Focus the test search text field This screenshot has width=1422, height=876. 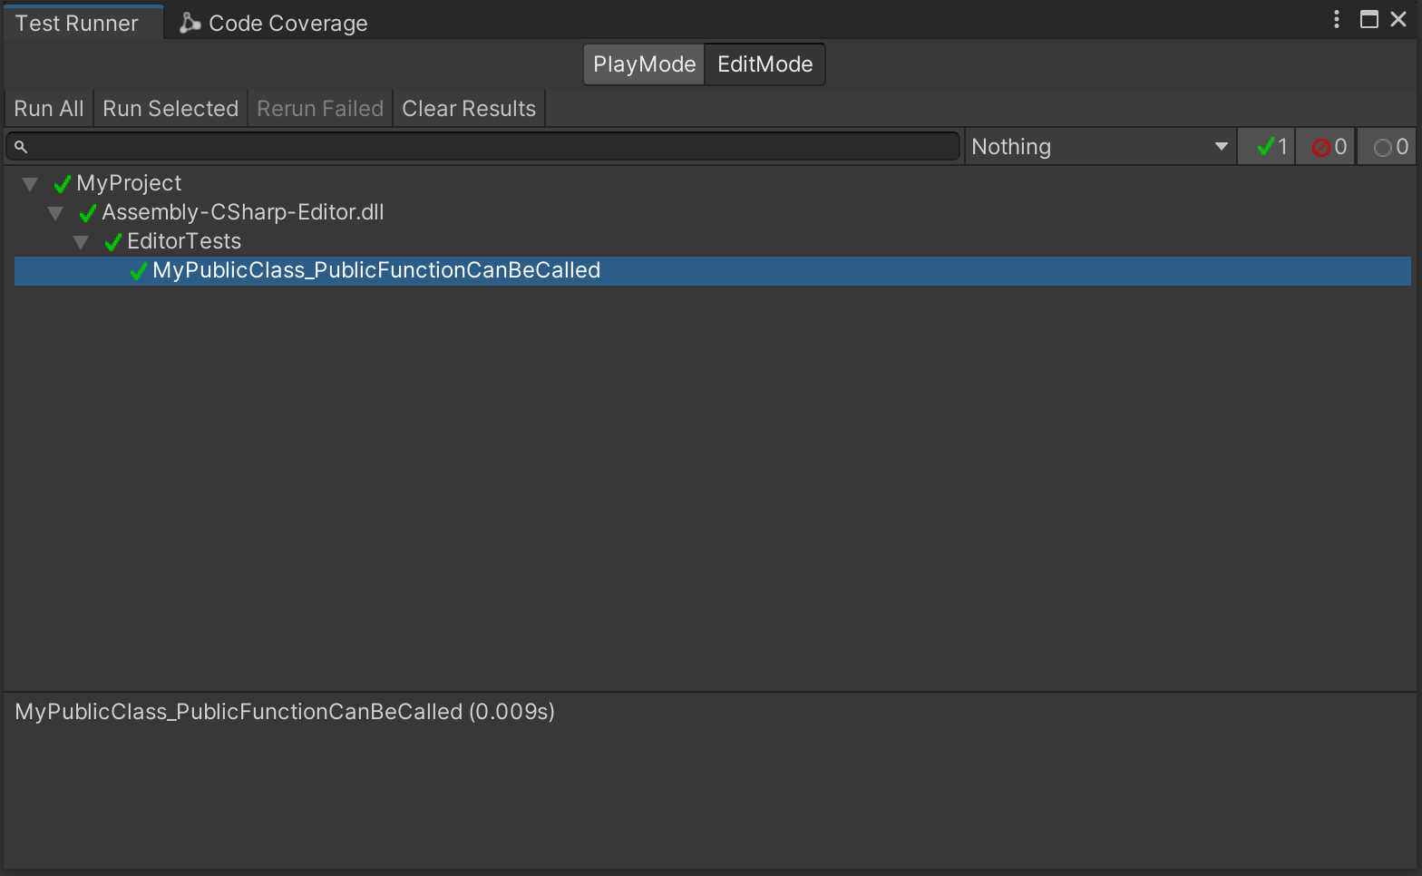coord(490,147)
